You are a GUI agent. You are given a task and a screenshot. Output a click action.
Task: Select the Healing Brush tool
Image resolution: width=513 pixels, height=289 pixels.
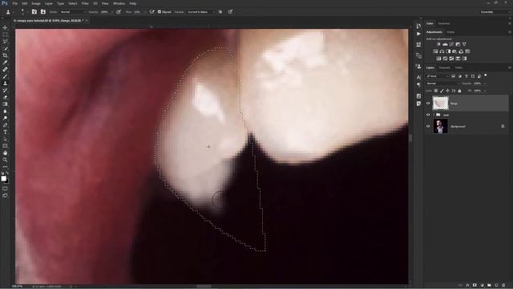(5, 70)
